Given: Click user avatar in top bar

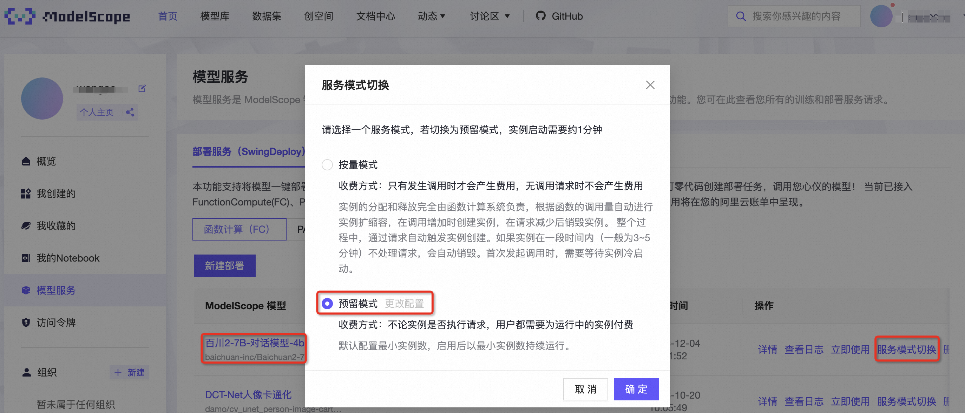Looking at the screenshot, I should (881, 16).
